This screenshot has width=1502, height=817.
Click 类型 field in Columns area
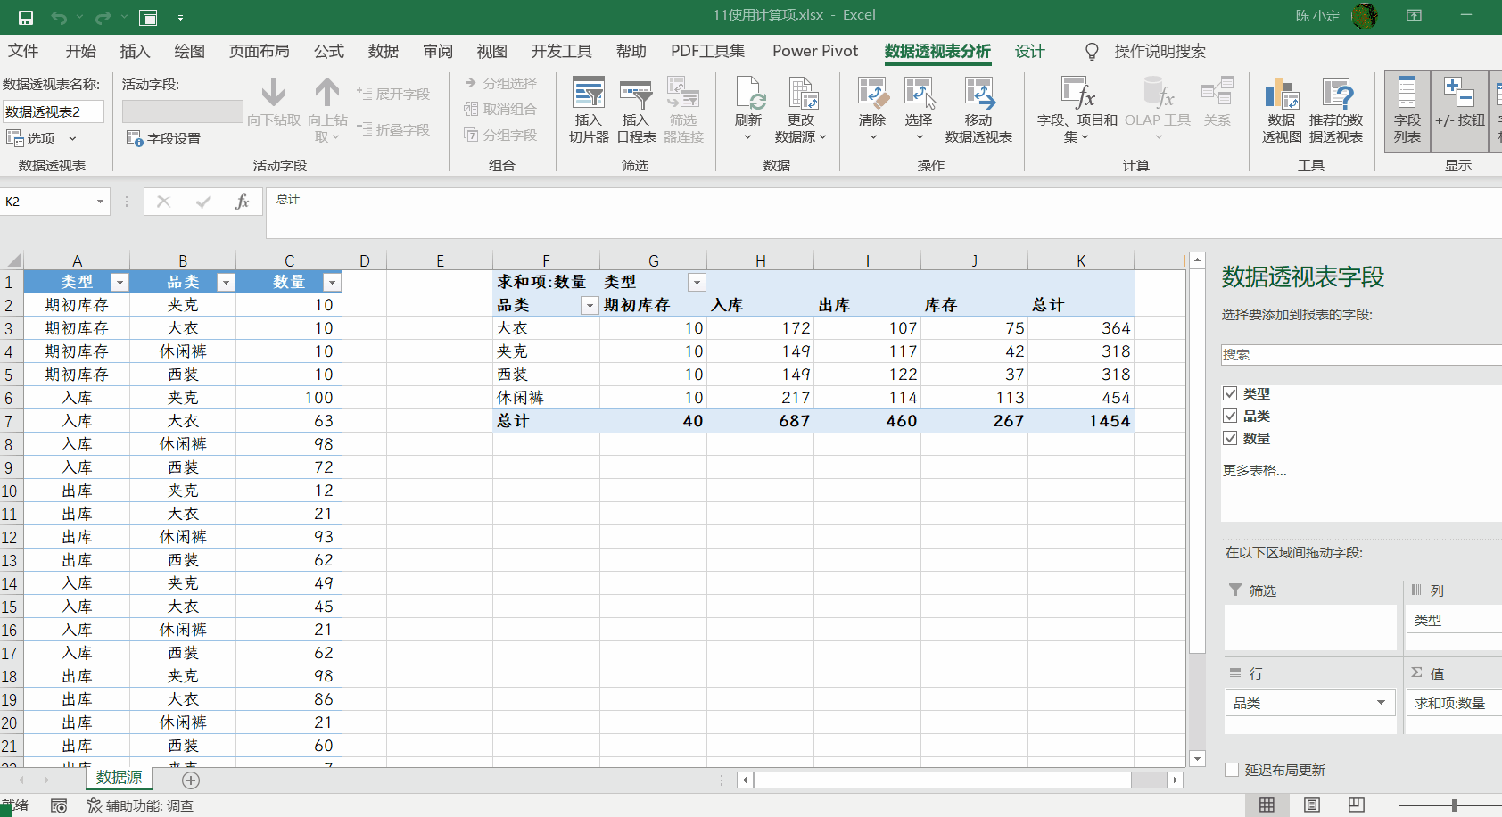click(x=1453, y=620)
